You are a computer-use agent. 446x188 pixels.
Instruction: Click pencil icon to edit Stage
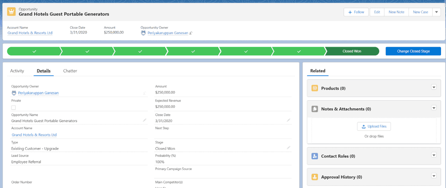(289, 148)
